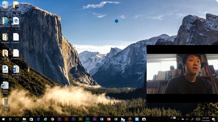
Task: Open the taskbar clock and date
Action: pos(206,119)
